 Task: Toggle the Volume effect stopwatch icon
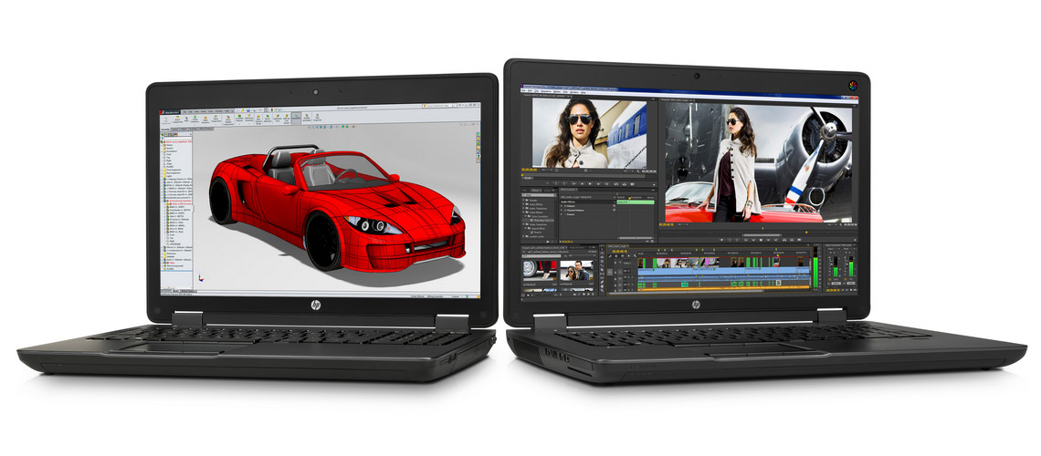tap(615, 205)
